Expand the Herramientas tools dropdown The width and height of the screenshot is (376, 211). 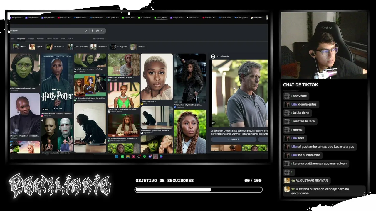pyautogui.click(x=99, y=39)
